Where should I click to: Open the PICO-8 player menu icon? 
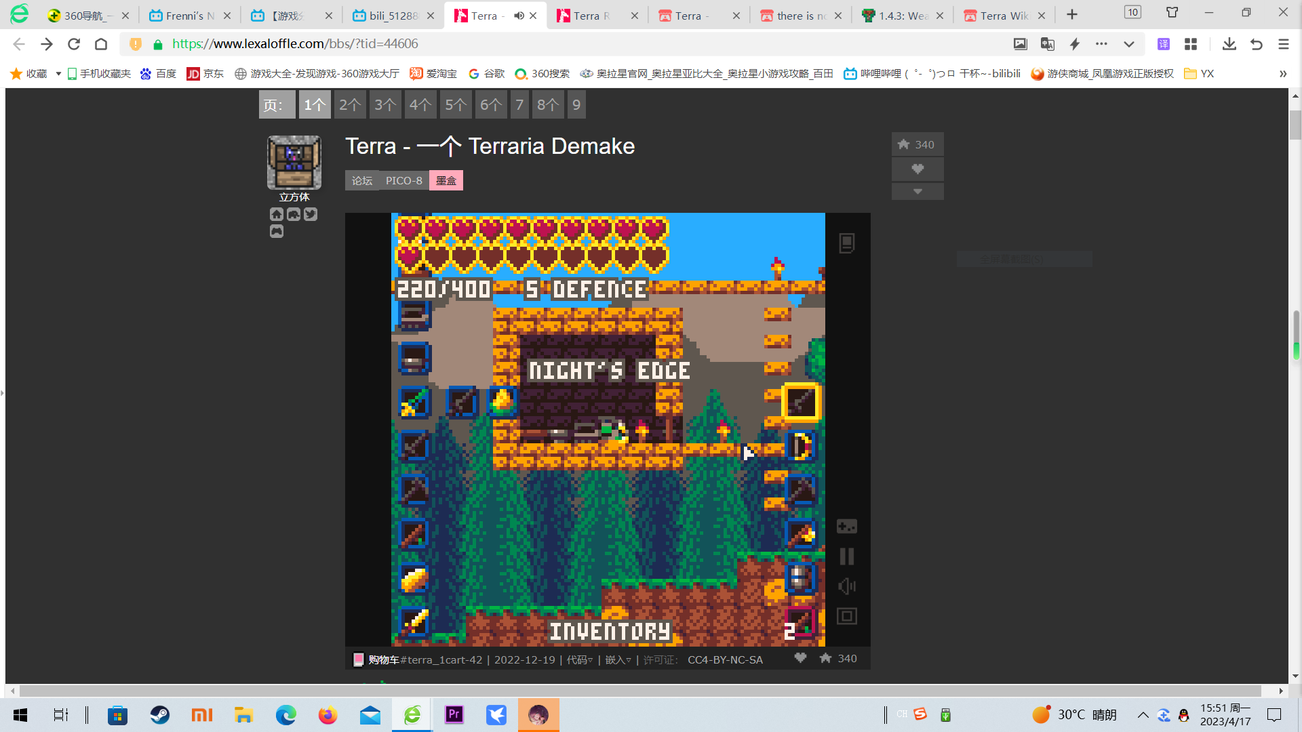pos(846,243)
